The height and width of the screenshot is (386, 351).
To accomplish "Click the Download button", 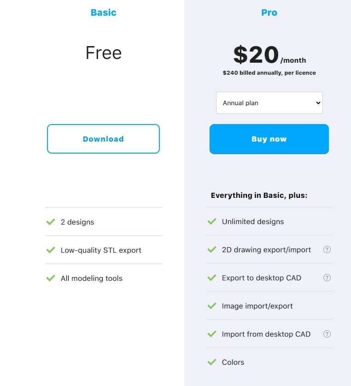I will click(x=103, y=139).
